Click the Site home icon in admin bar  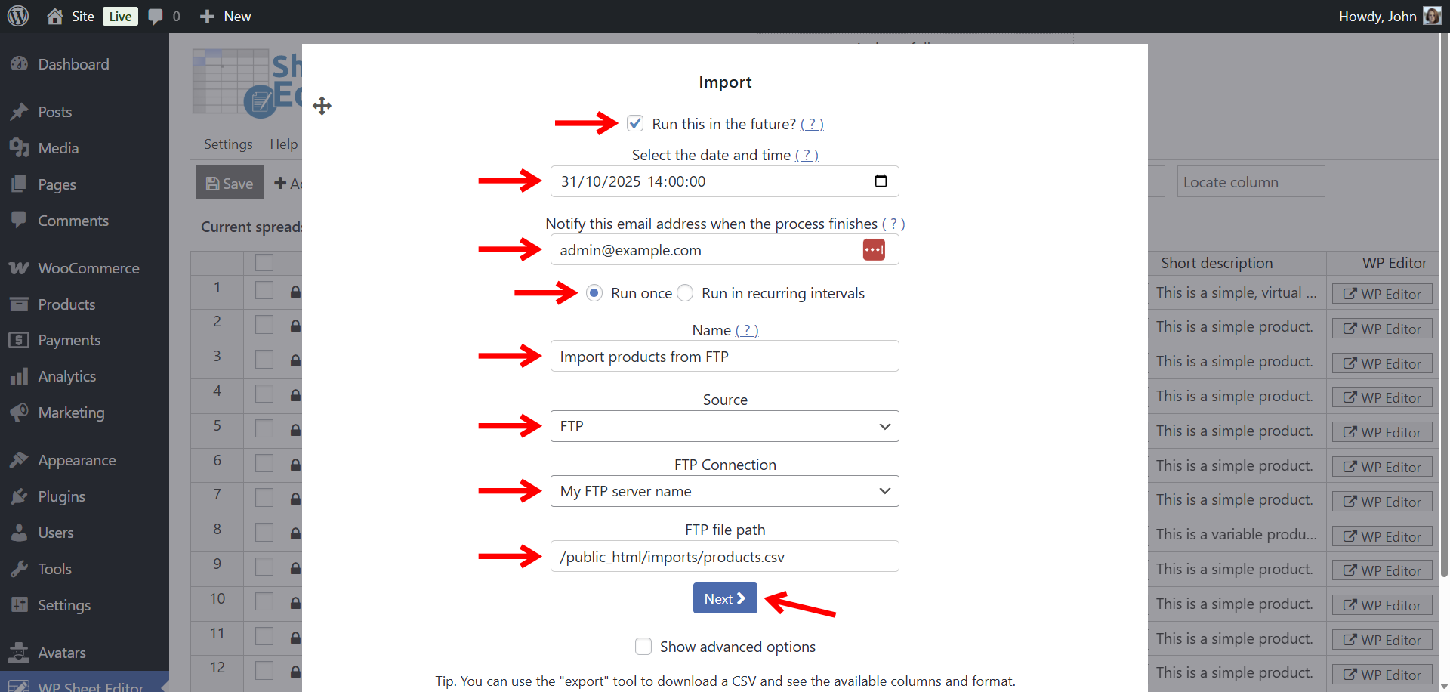(x=54, y=17)
